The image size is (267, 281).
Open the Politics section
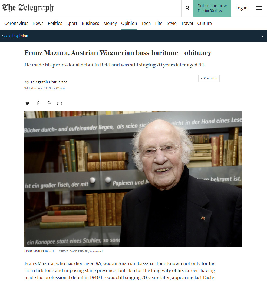pyautogui.click(x=55, y=23)
